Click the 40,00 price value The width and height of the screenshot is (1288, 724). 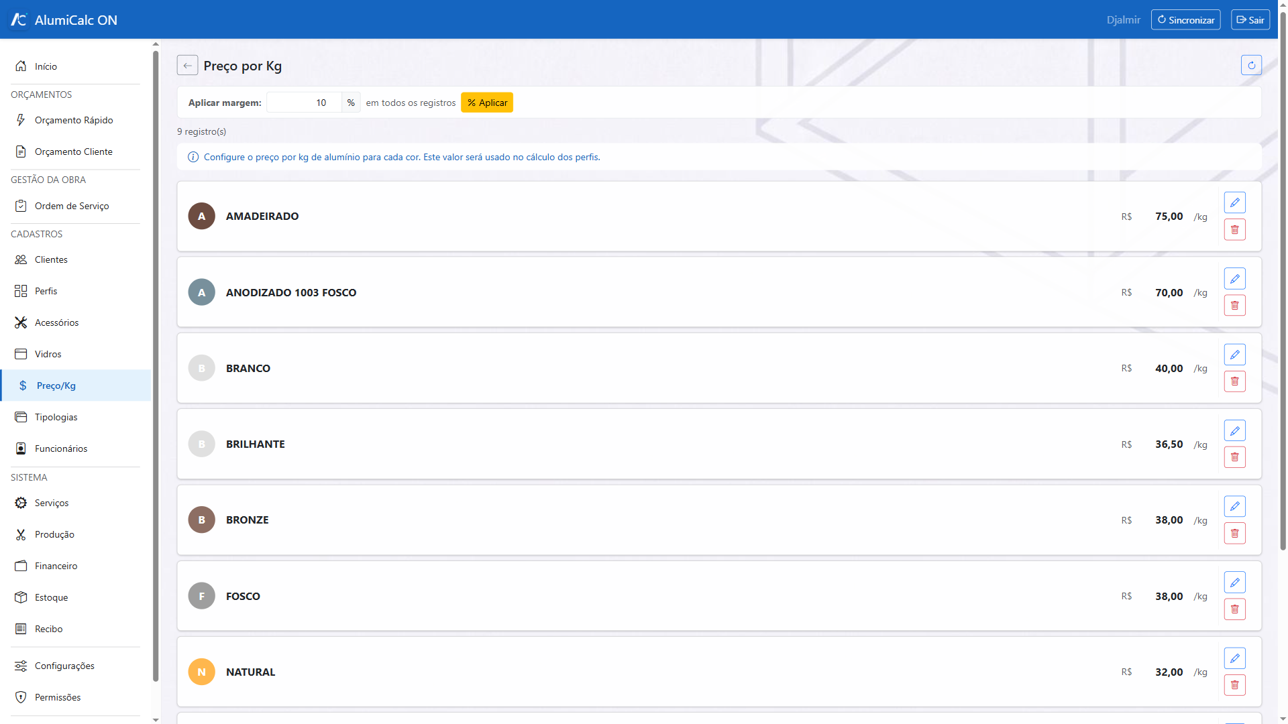click(1169, 368)
